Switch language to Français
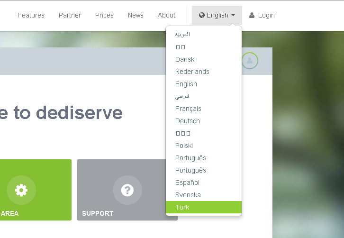 pos(204,109)
